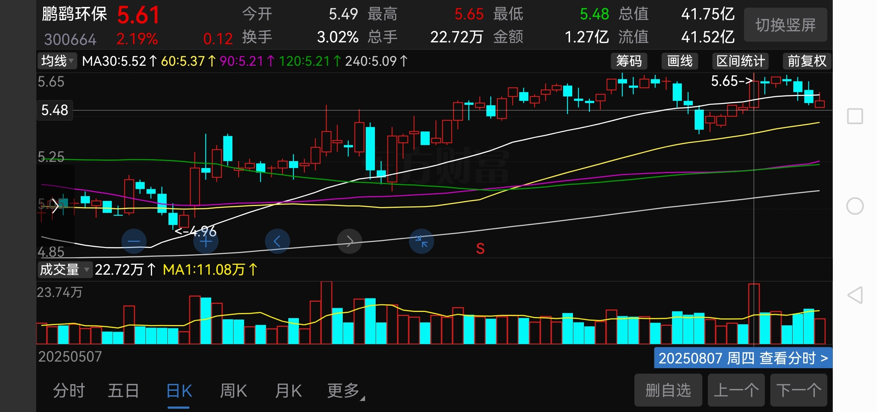Tap the yellow 60:5.37 average label

pyautogui.click(x=188, y=61)
